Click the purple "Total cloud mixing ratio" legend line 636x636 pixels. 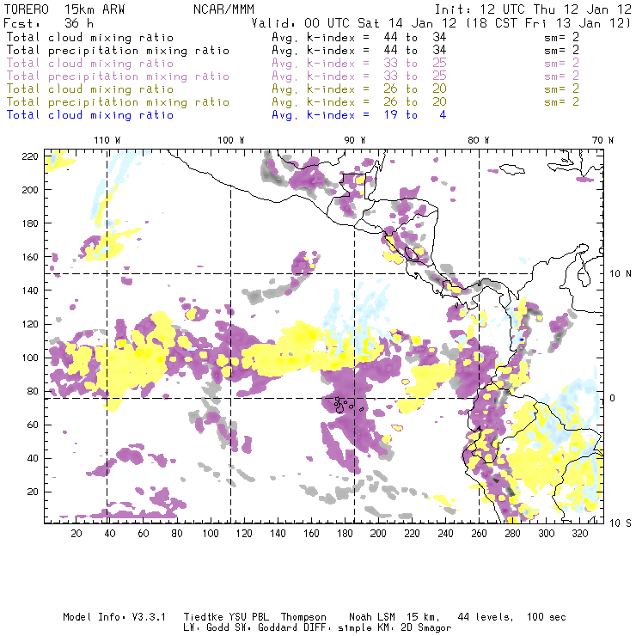pos(90,64)
